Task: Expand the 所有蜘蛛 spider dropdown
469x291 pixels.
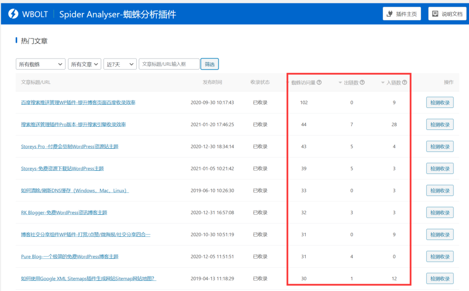Action: 41,65
